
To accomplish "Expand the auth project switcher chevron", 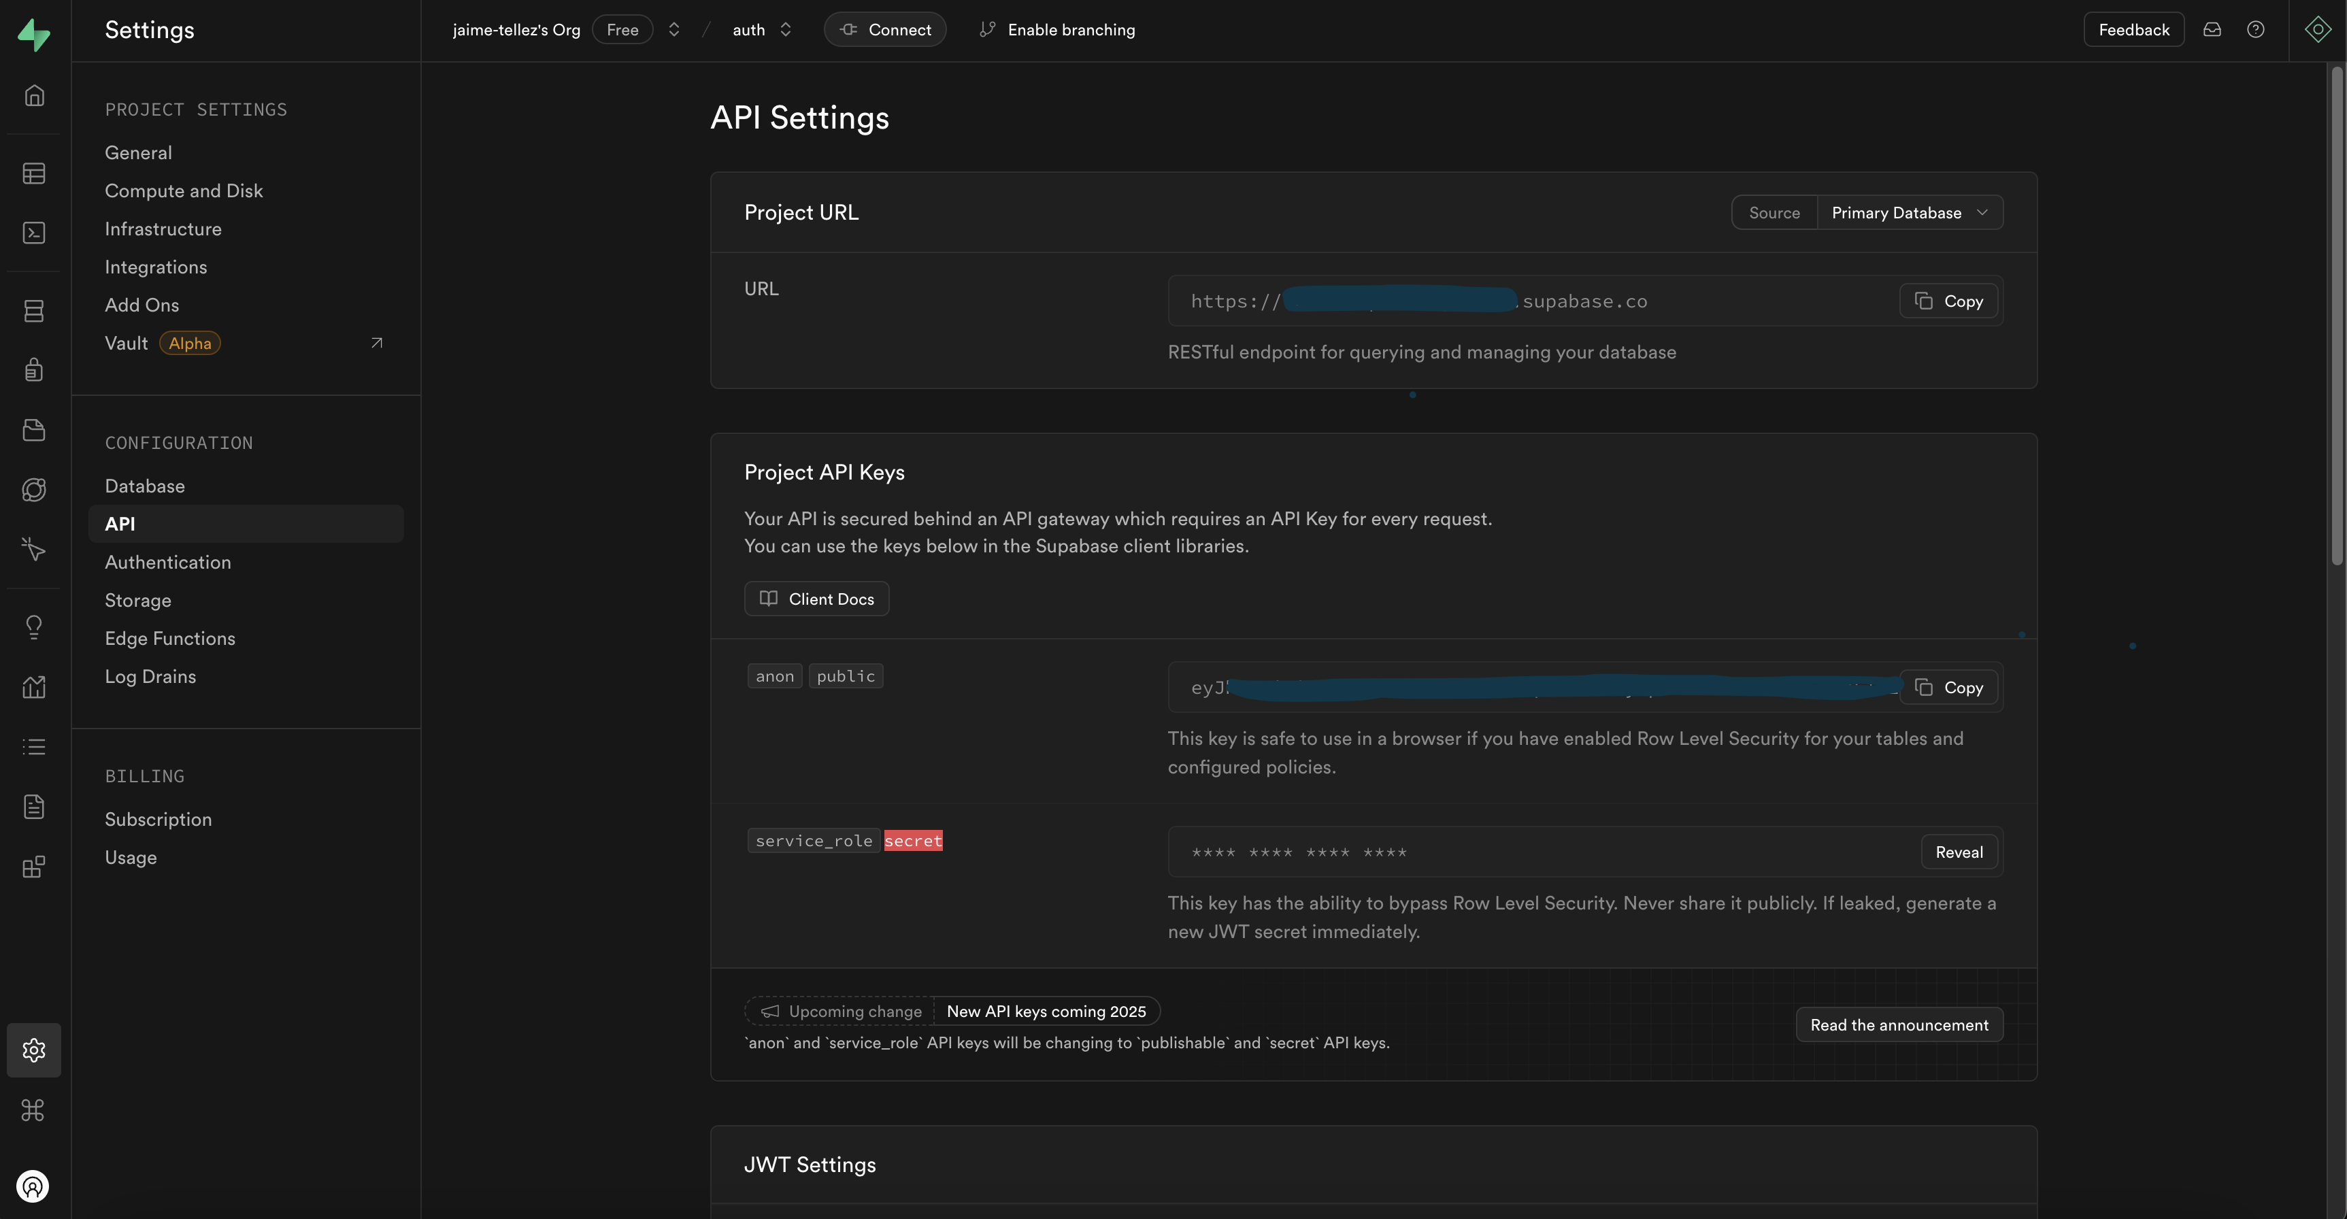I will coord(785,30).
